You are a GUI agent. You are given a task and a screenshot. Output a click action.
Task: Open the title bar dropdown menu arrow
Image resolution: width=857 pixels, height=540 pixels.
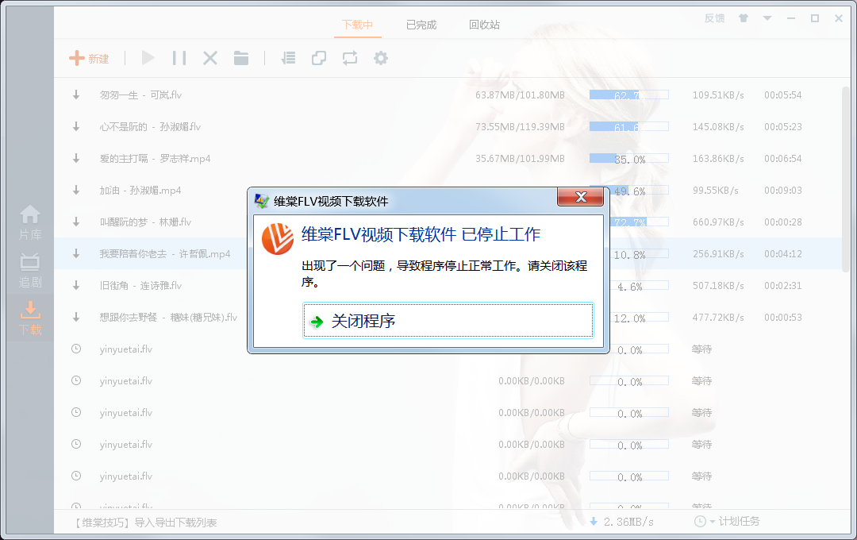pyautogui.click(x=767, y=18)
